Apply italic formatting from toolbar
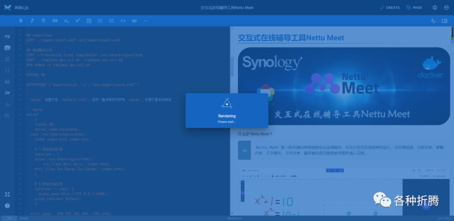This screenshot has width=454, height=221. tap(32, 21)
